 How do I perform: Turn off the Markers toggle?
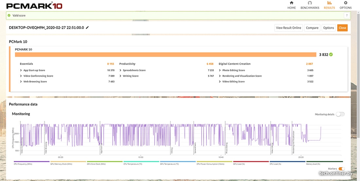point(341,169)
